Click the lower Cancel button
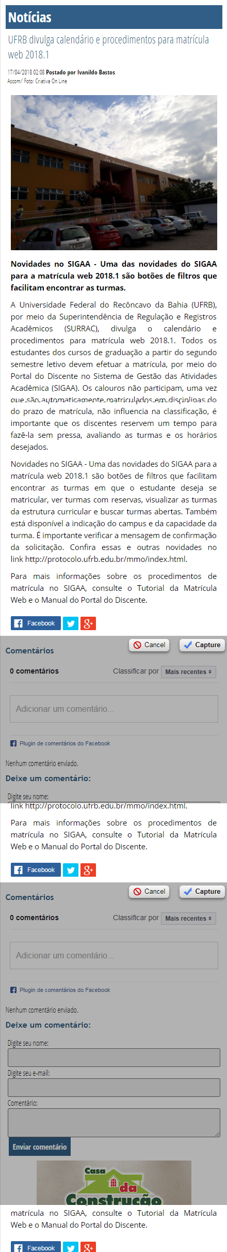Image resolution: width=227 pixels, height=1252 pixels. click(x=149, y=892)
